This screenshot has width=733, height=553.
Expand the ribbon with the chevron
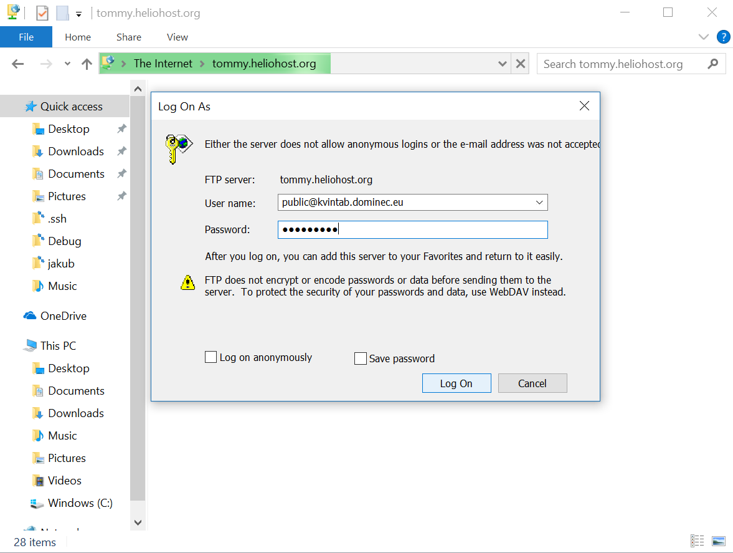(x=703, y=37)
